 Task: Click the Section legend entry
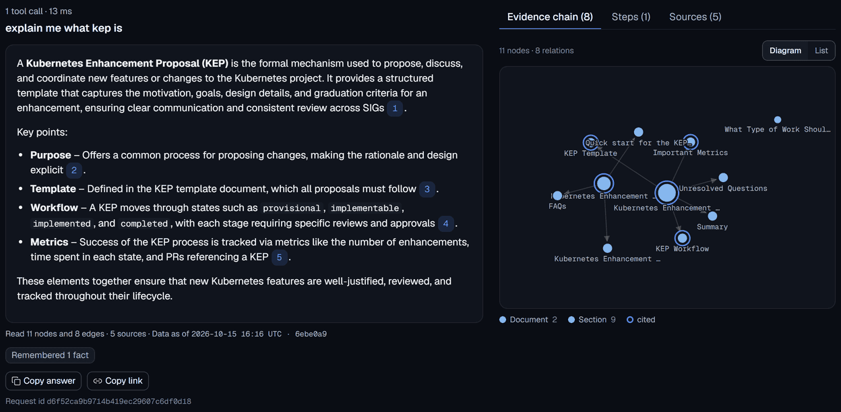592,320
